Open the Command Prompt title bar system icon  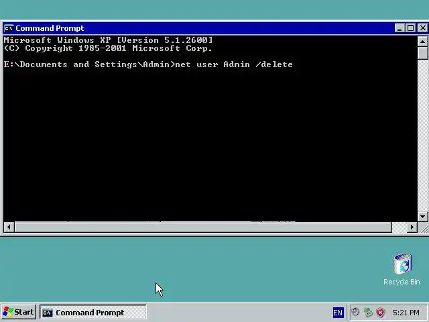9,28
